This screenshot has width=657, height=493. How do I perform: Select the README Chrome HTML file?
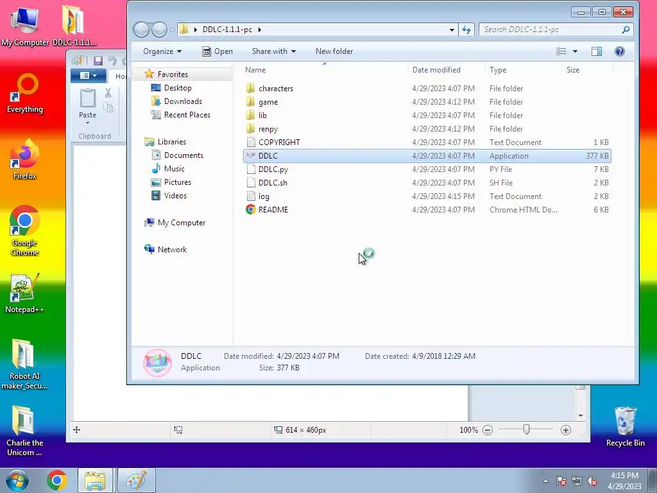(x=427, y=210)
